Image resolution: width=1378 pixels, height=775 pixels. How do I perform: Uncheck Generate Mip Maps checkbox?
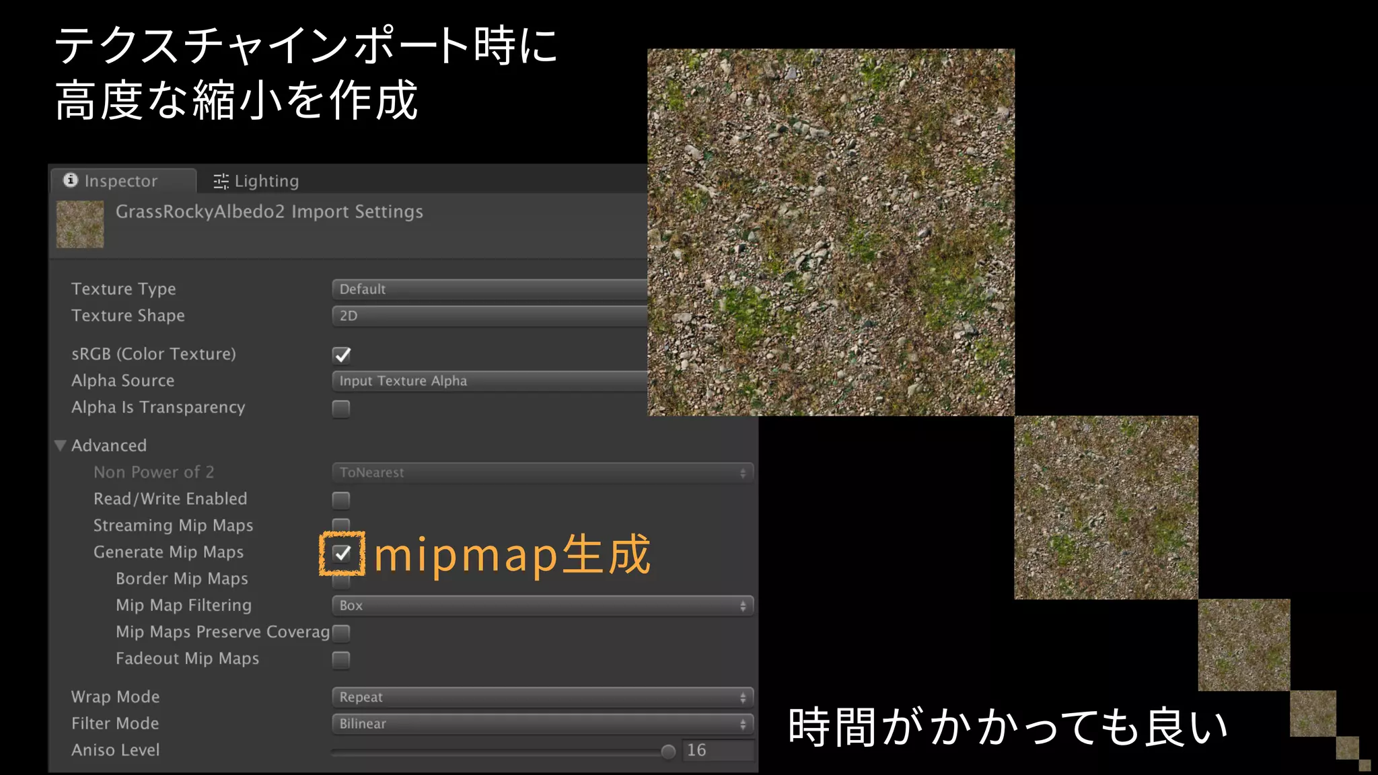point(342,554)
